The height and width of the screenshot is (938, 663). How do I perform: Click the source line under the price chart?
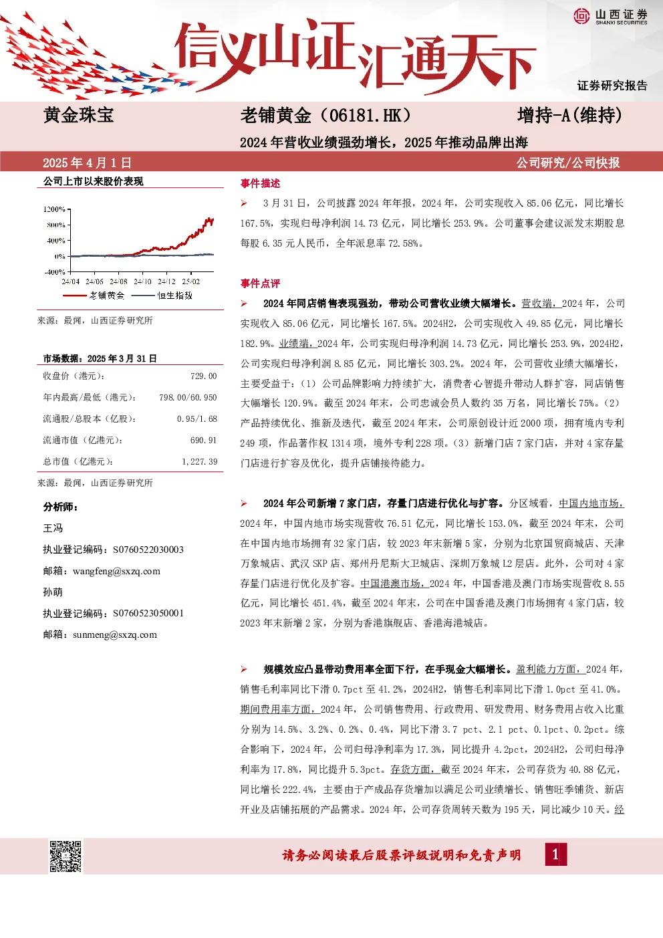(95, 321)
